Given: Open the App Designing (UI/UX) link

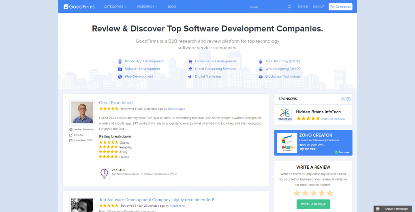Looking at the screenshot, I should pyautogui.click(x=282, y=61).
